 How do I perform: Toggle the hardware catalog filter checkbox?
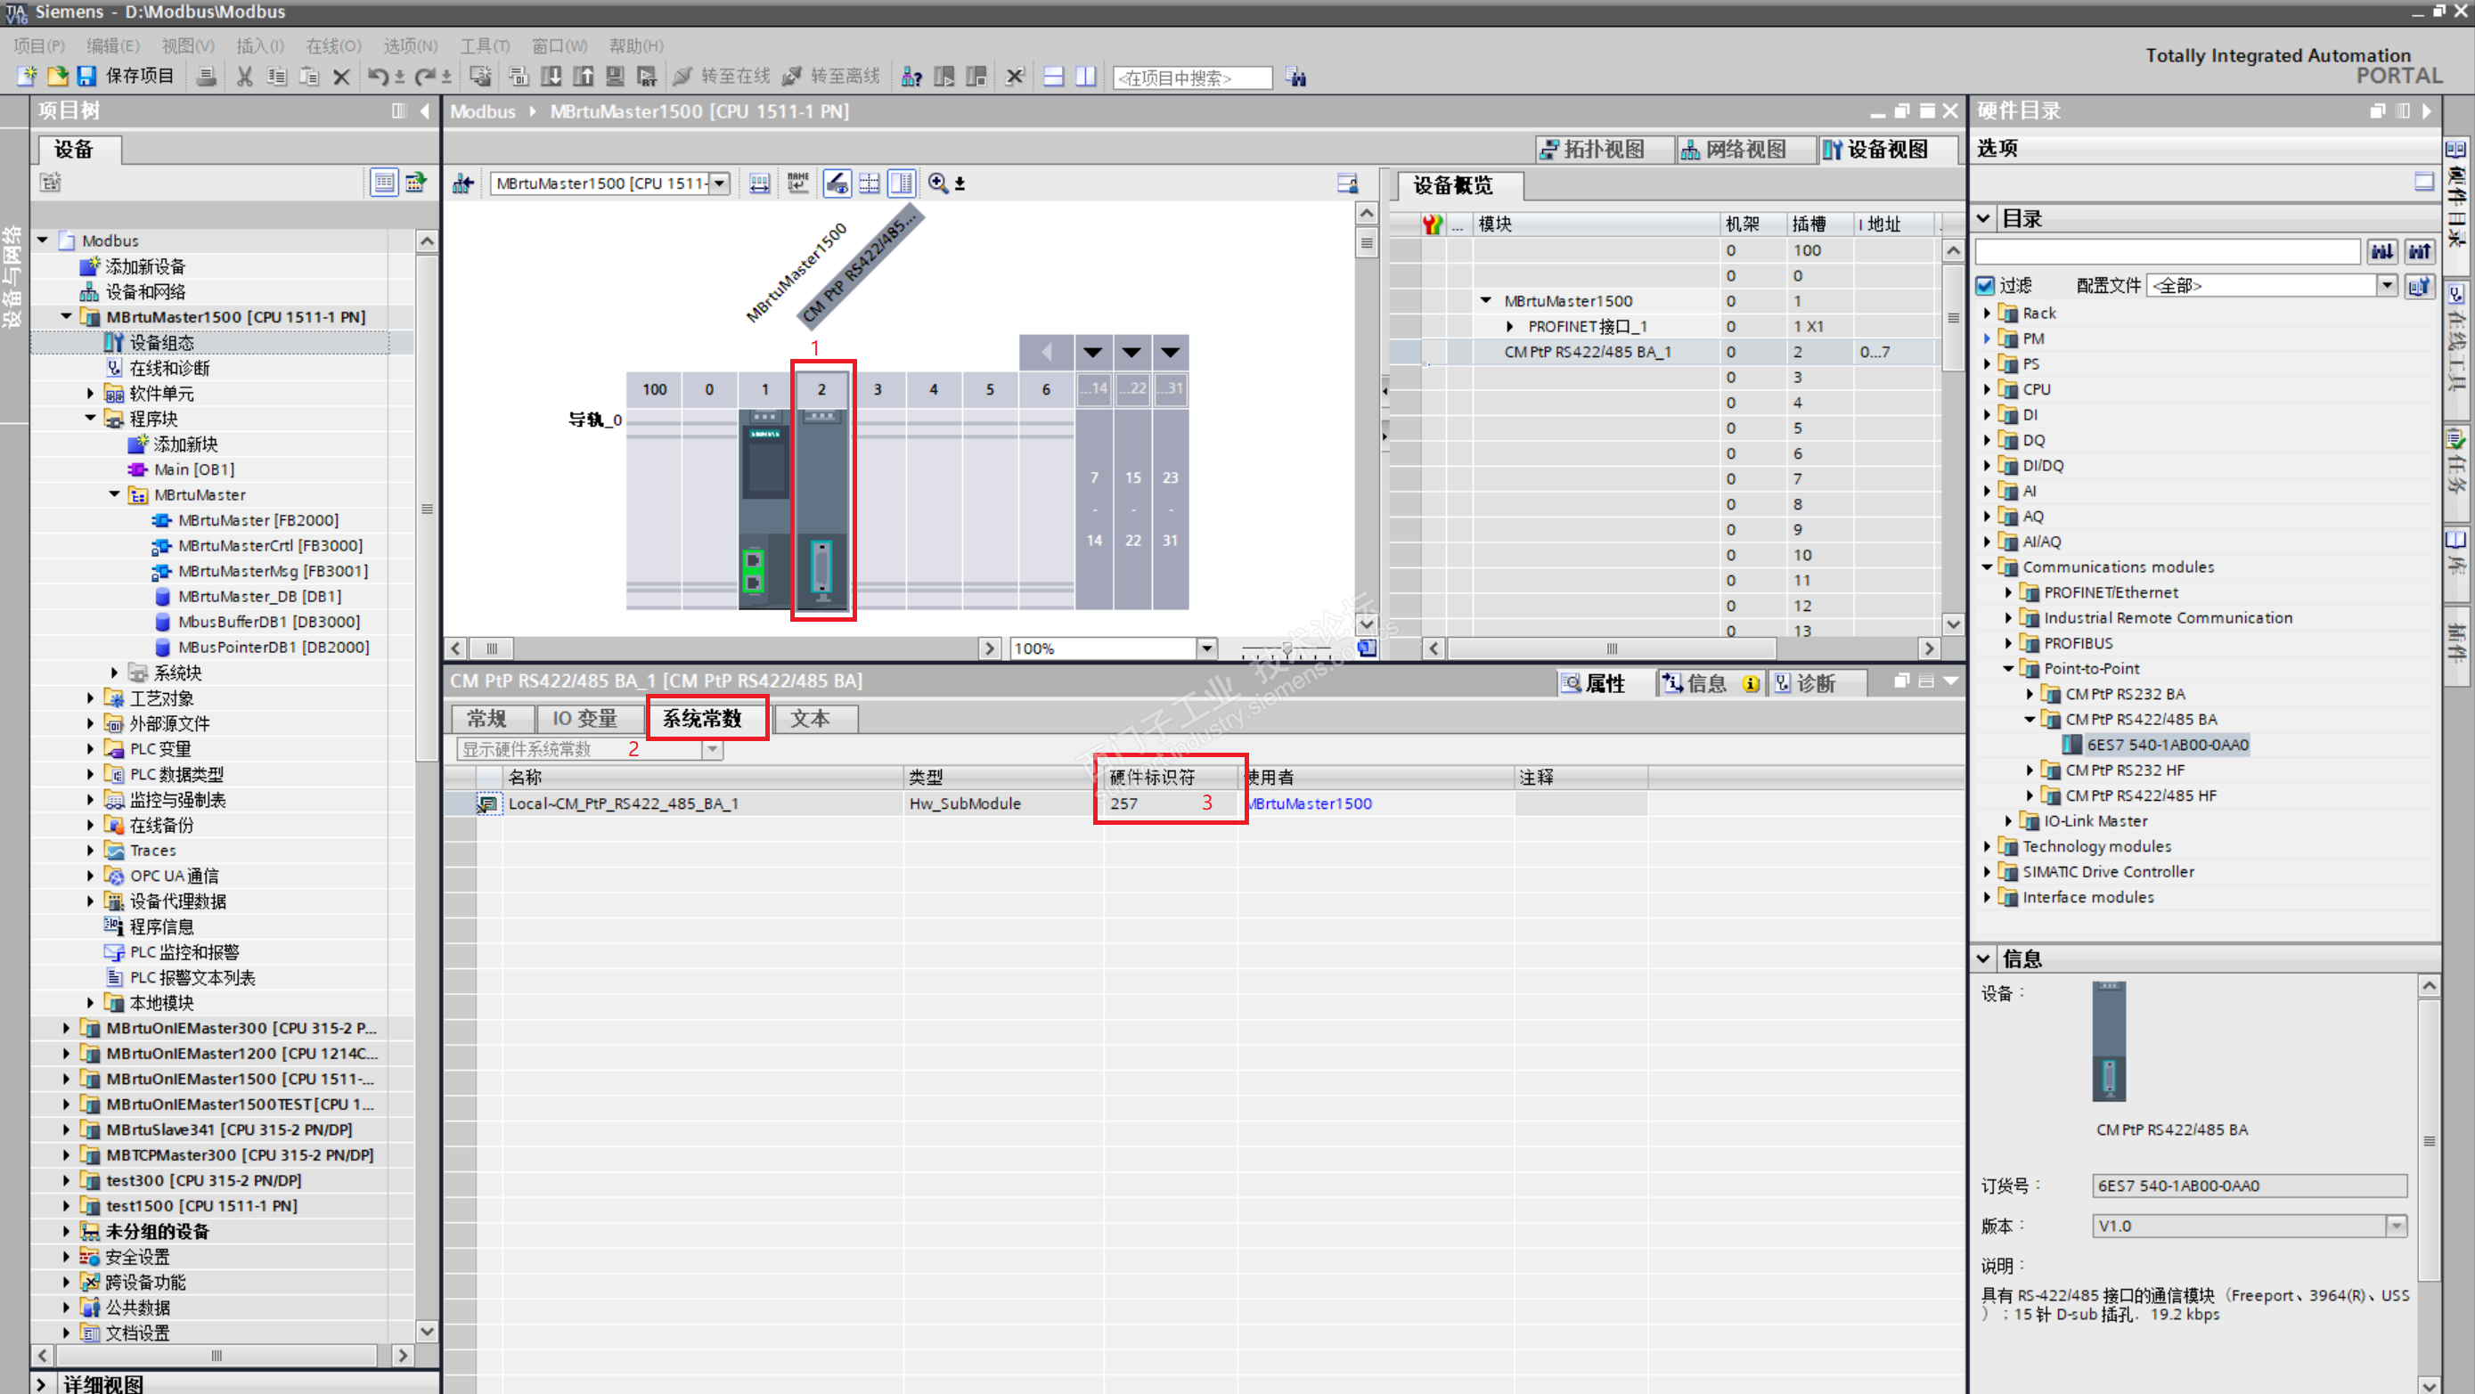(1986, 285)
